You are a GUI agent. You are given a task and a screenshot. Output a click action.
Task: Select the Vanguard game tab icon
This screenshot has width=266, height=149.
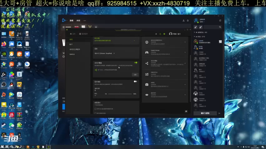[90, 27]
